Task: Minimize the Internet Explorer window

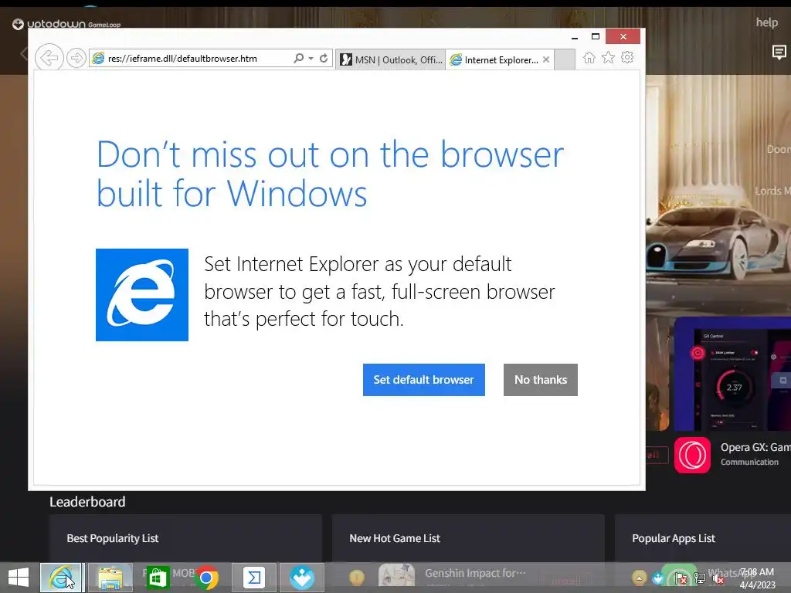Action: pyautogui.click(x=575, y=37)
